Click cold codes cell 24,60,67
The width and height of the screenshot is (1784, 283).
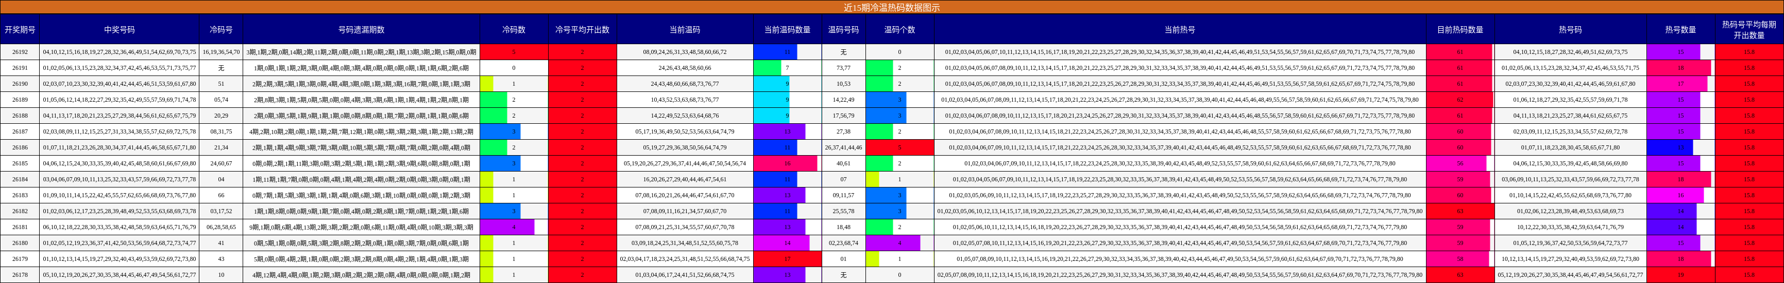[x=221, y=163]
